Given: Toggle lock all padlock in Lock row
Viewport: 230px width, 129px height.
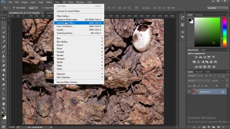Looking at the screenshot, I should [x=206, y=86].
